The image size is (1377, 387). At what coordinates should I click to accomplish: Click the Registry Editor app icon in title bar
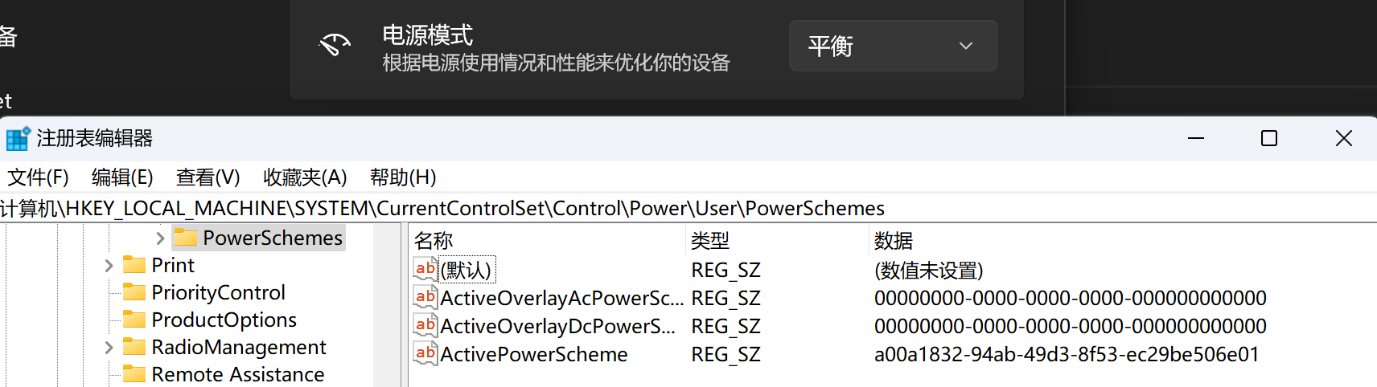click(x=18, y=139)
